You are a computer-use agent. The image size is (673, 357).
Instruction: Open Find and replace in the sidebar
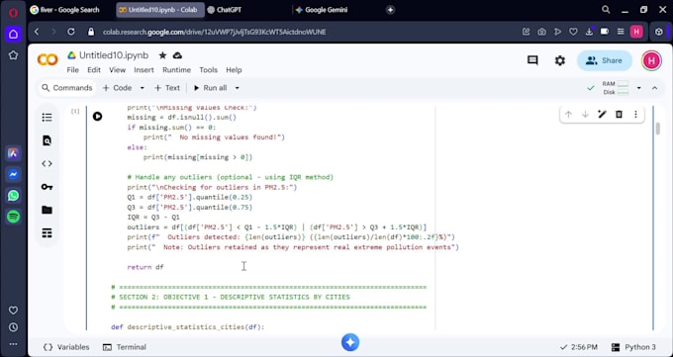tap(47, 140)
